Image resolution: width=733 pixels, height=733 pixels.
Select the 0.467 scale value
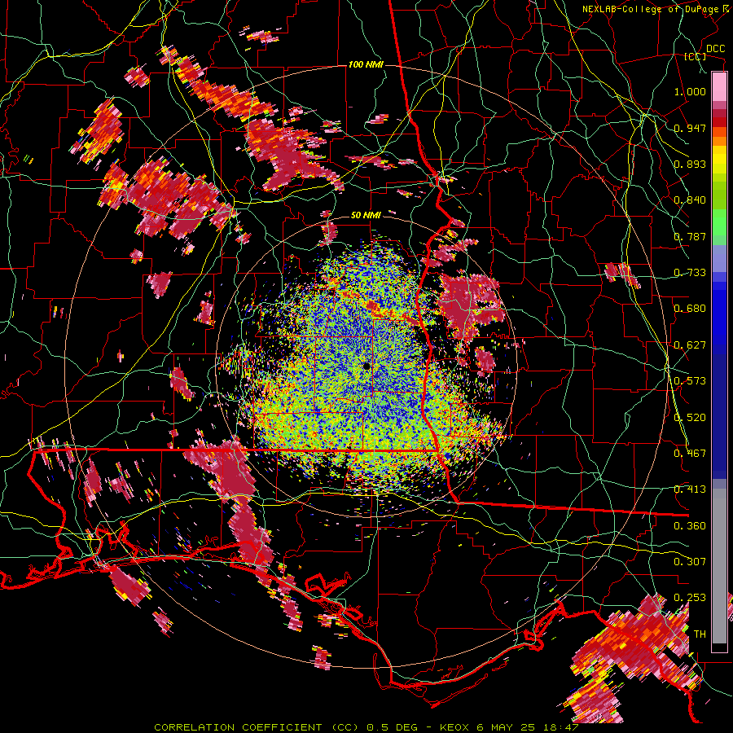(x=690, y=453)
